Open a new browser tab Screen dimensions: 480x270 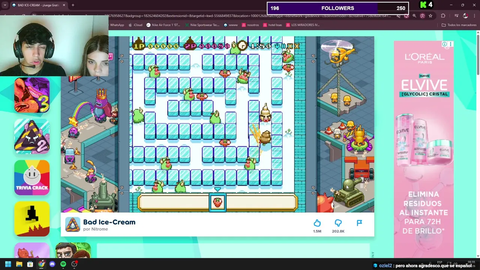coord(73,5)
